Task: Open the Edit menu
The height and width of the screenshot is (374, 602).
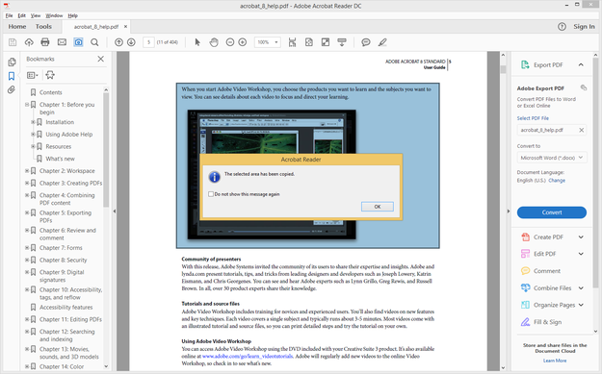Action: point(22,15)
